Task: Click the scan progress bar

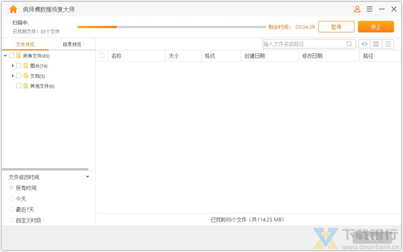Action: (172, 27)
